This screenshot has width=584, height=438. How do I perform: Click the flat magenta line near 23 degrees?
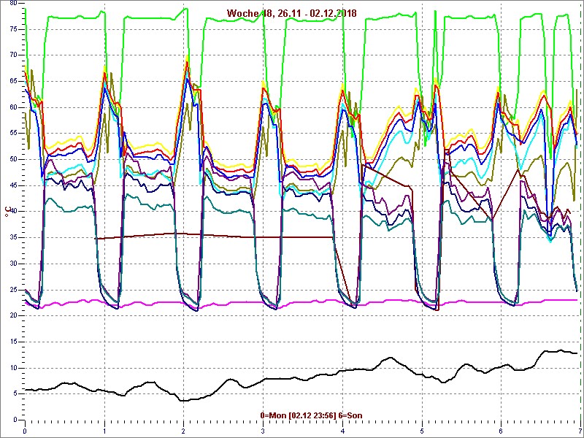[x=219, y=302]
